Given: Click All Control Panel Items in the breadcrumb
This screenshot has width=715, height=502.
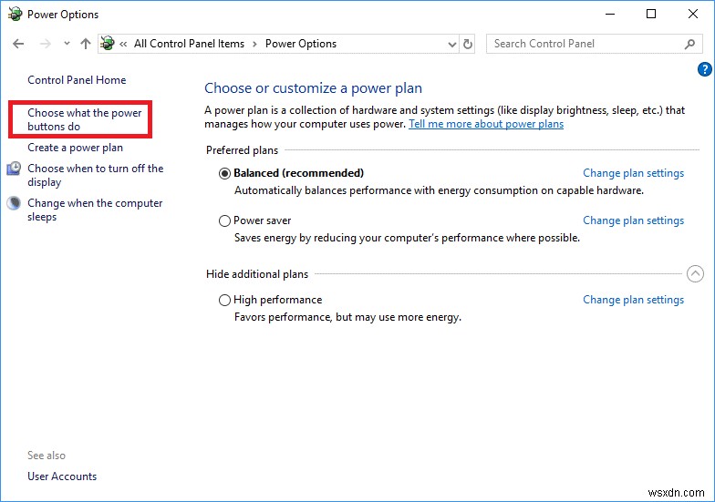Looking at the screenshot, I should pyautogui.click(x=190, y=44).
